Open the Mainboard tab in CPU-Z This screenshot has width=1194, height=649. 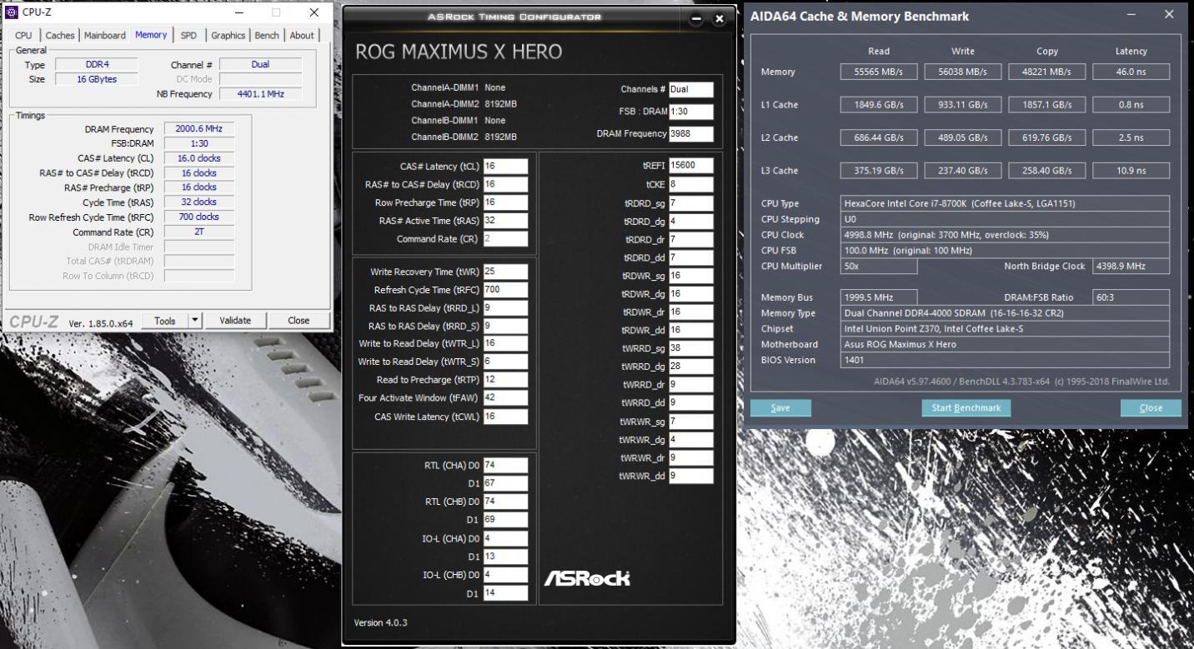pos(105,35)
